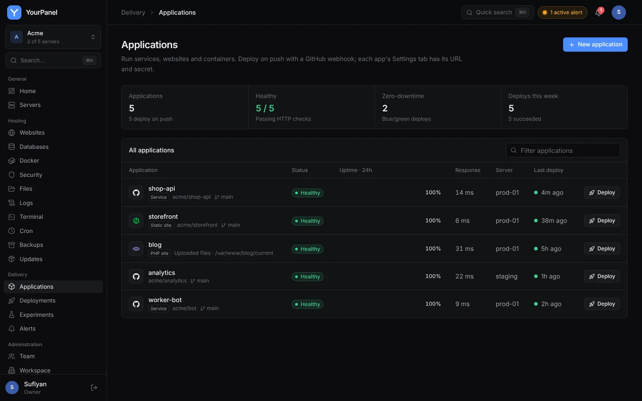This screenshot has width=642, height=401.
Task: Click the Backups archive icon
Action: [x=12, y=245]
